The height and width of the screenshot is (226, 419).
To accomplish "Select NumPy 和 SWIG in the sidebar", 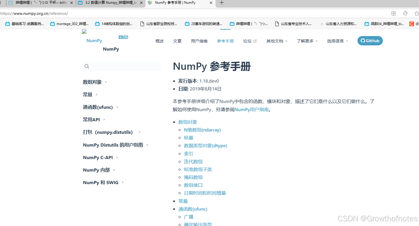I will pyautogui.click(x=101, y=182).
